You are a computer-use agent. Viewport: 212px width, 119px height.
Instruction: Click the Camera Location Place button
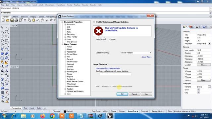pyautogui.click(x=204, y=65)
